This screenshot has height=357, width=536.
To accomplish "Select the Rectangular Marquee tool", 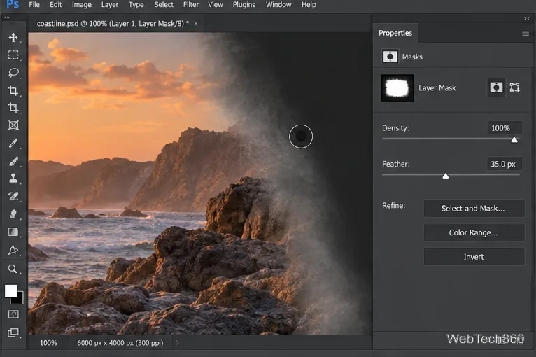I will (13, 55).
